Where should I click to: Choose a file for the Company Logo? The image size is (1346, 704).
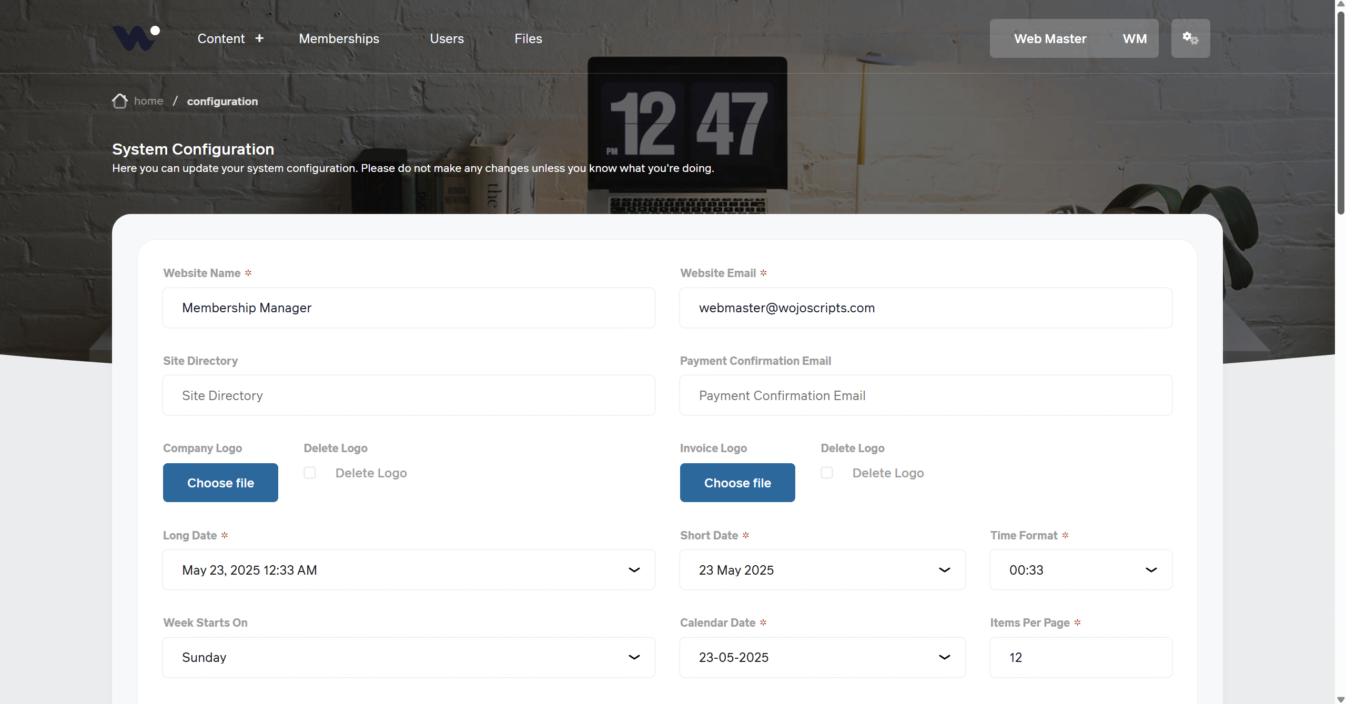220,482
